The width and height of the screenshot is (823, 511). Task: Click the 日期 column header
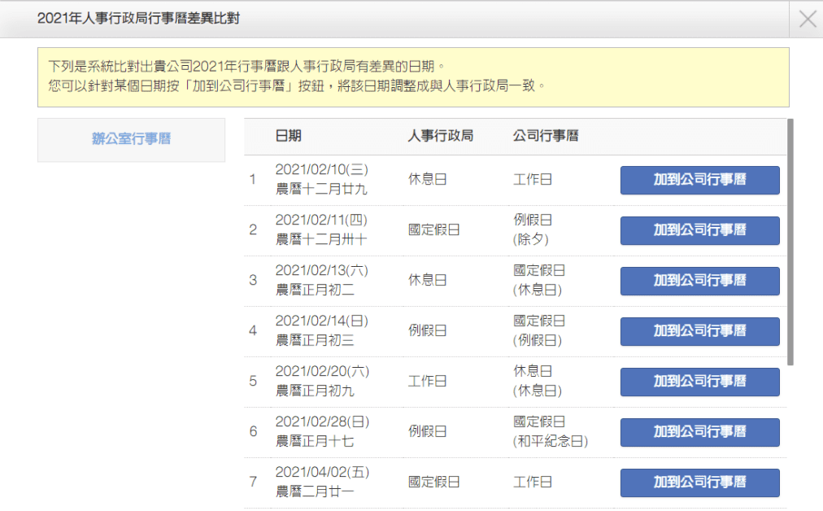[x=288, y=137]
